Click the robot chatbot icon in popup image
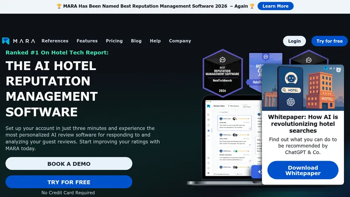350x197 pixels. click(291, 78)
